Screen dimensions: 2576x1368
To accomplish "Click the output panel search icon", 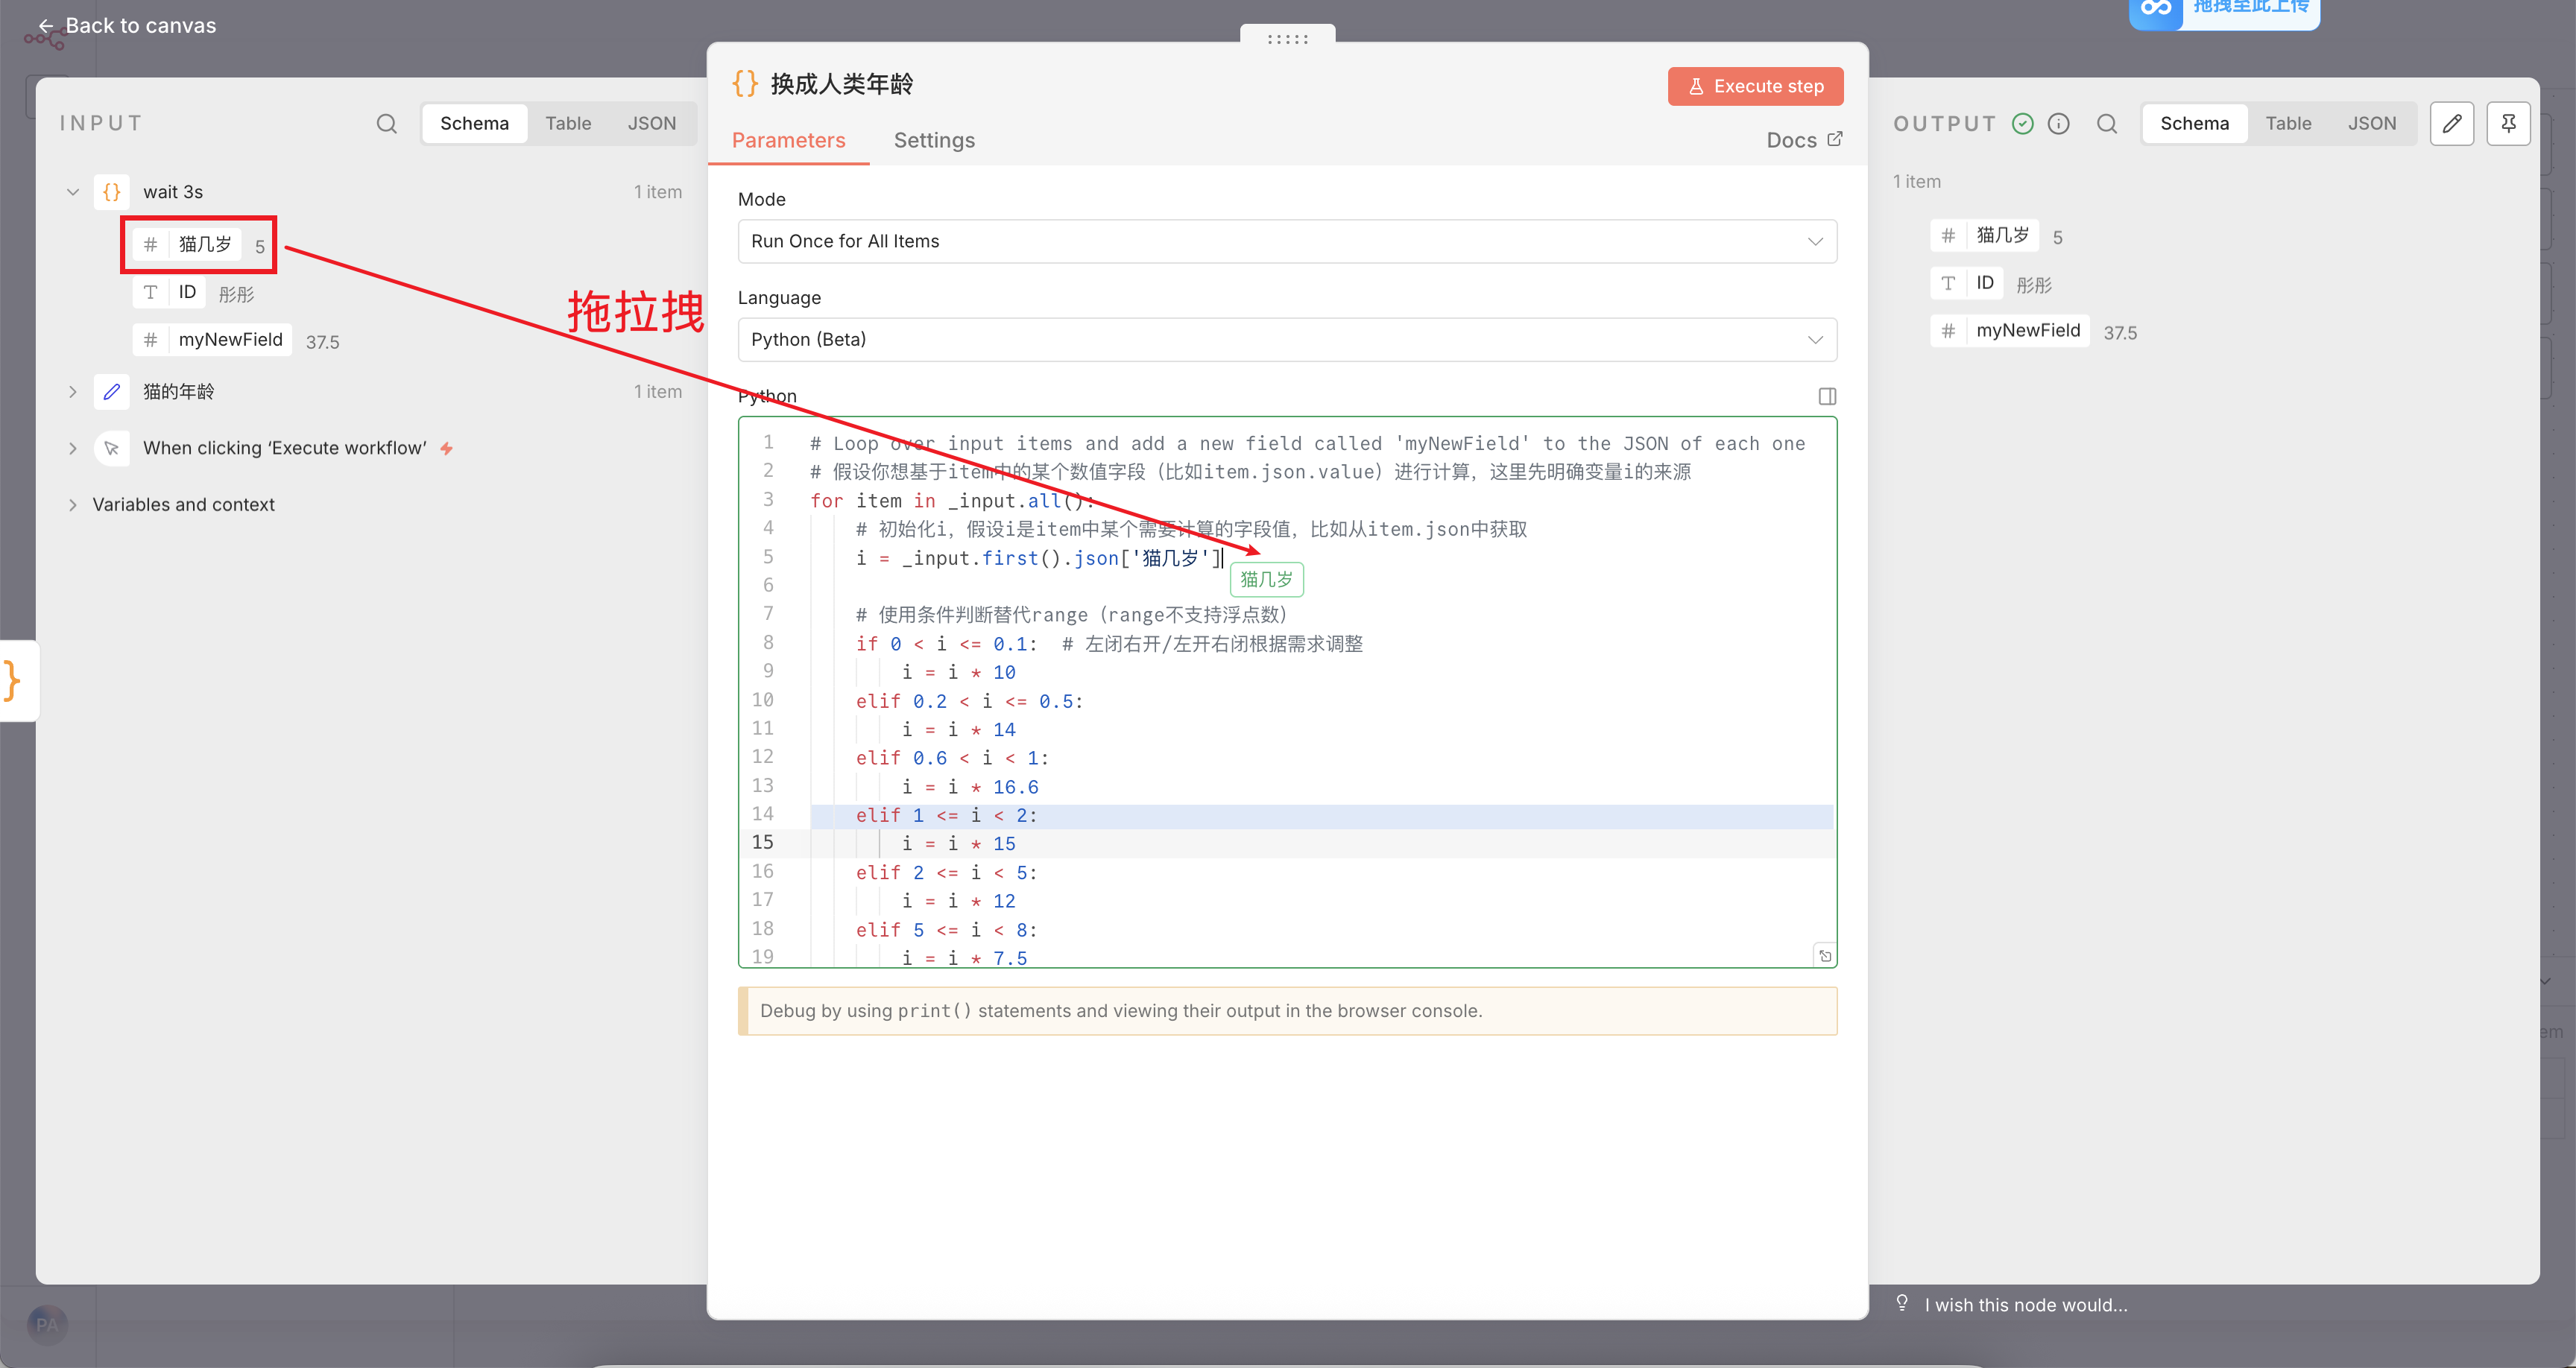I will 2106,123.
